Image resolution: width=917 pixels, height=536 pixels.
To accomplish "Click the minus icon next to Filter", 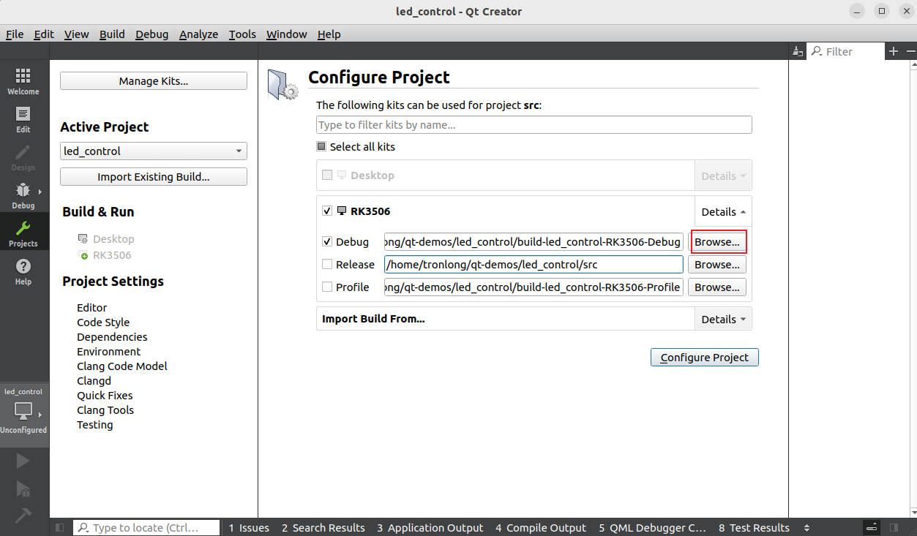I will [x=910, y=51].
